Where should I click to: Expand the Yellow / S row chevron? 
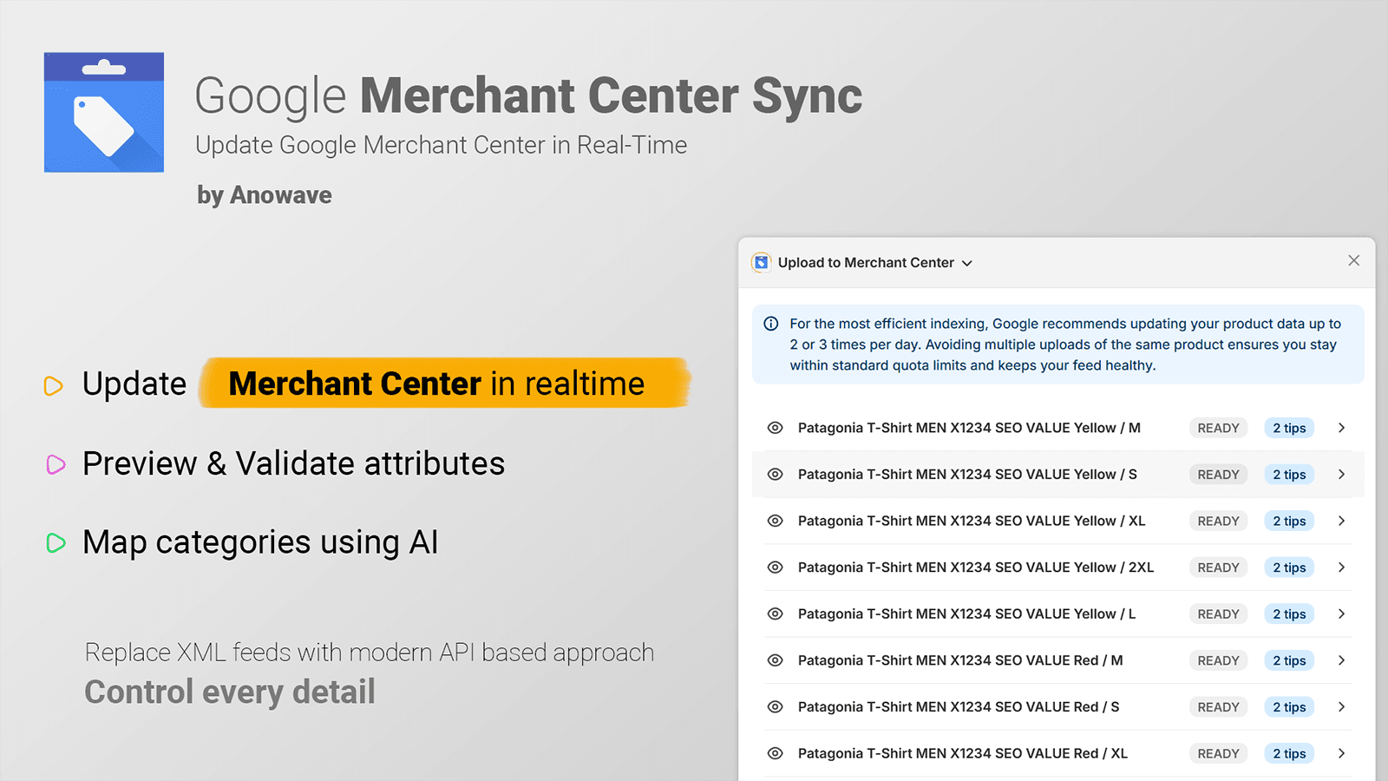pyautogui.click(x=1341, y=475)
